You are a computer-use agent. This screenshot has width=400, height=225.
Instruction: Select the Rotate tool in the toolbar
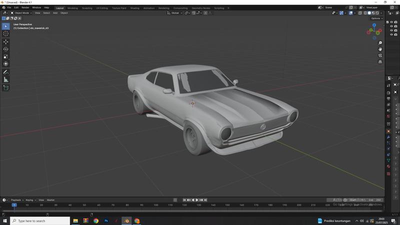(6, 49)
